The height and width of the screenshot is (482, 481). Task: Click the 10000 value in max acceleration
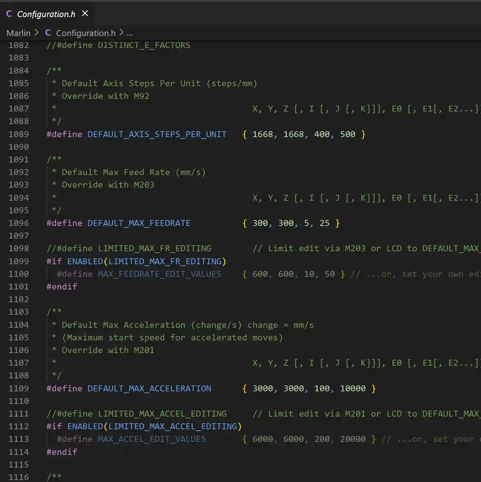(x=352, y=388)
